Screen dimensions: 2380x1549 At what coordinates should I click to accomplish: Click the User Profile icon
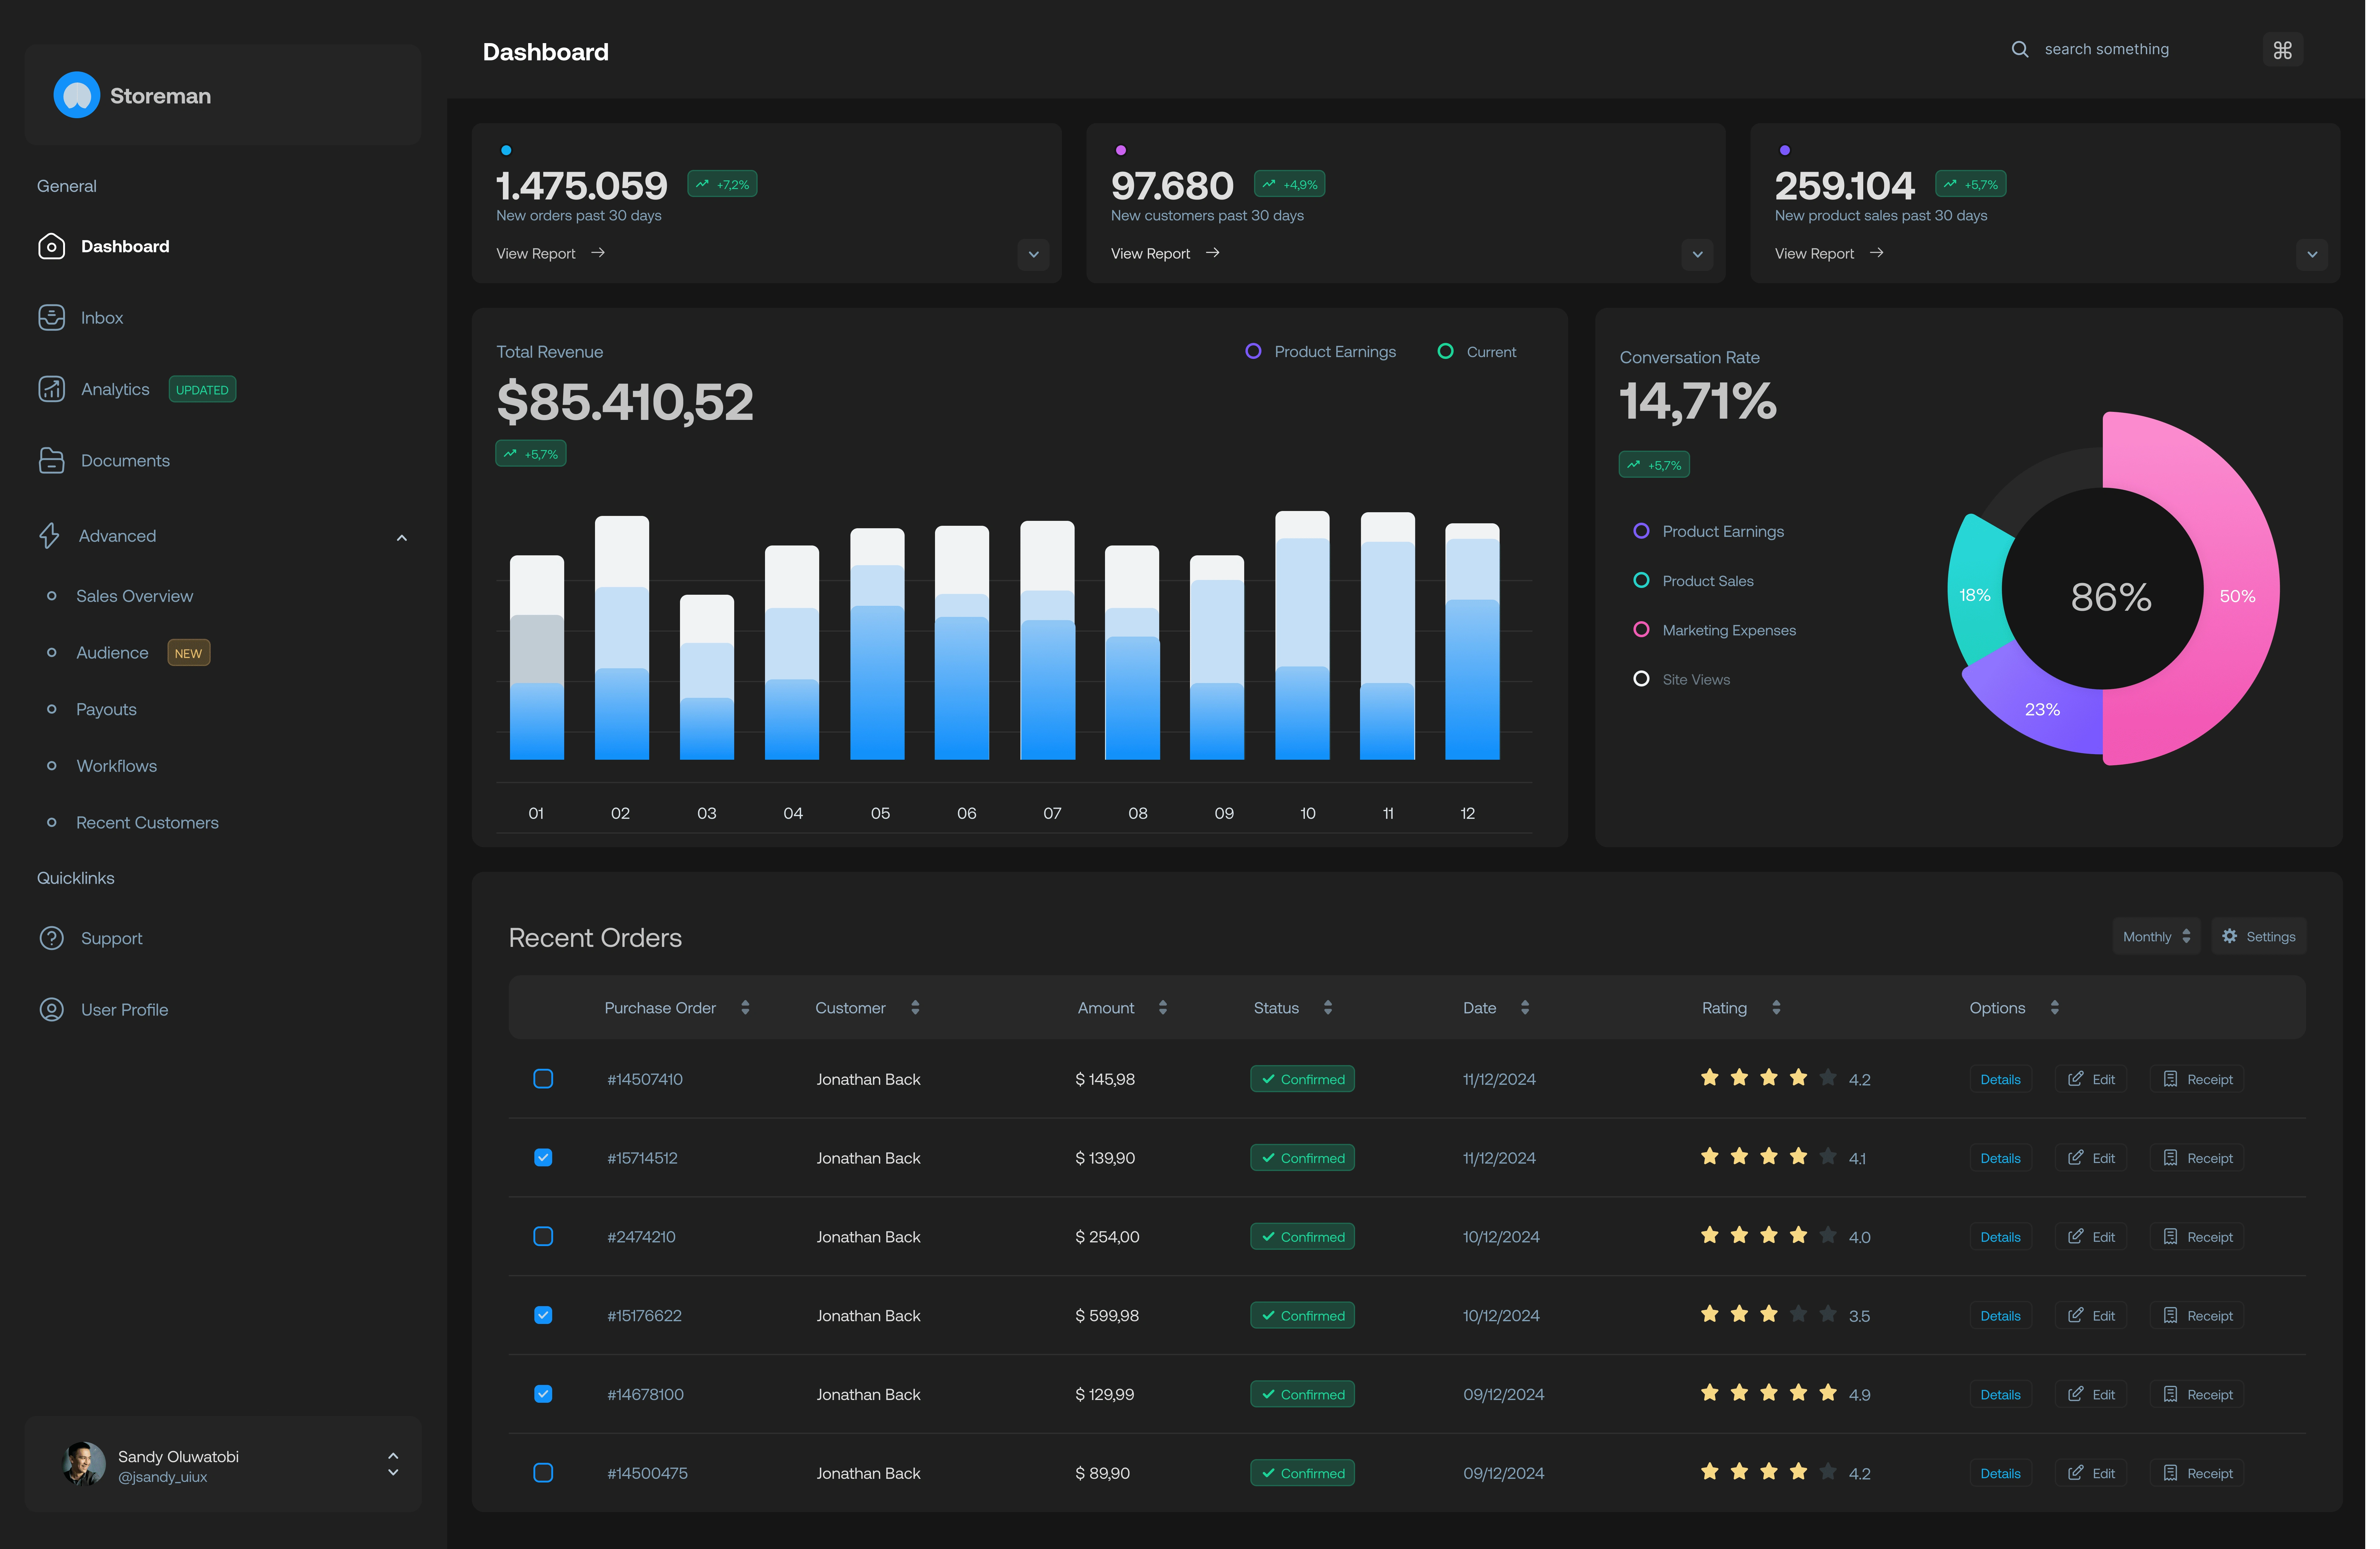pos(51,1009)
